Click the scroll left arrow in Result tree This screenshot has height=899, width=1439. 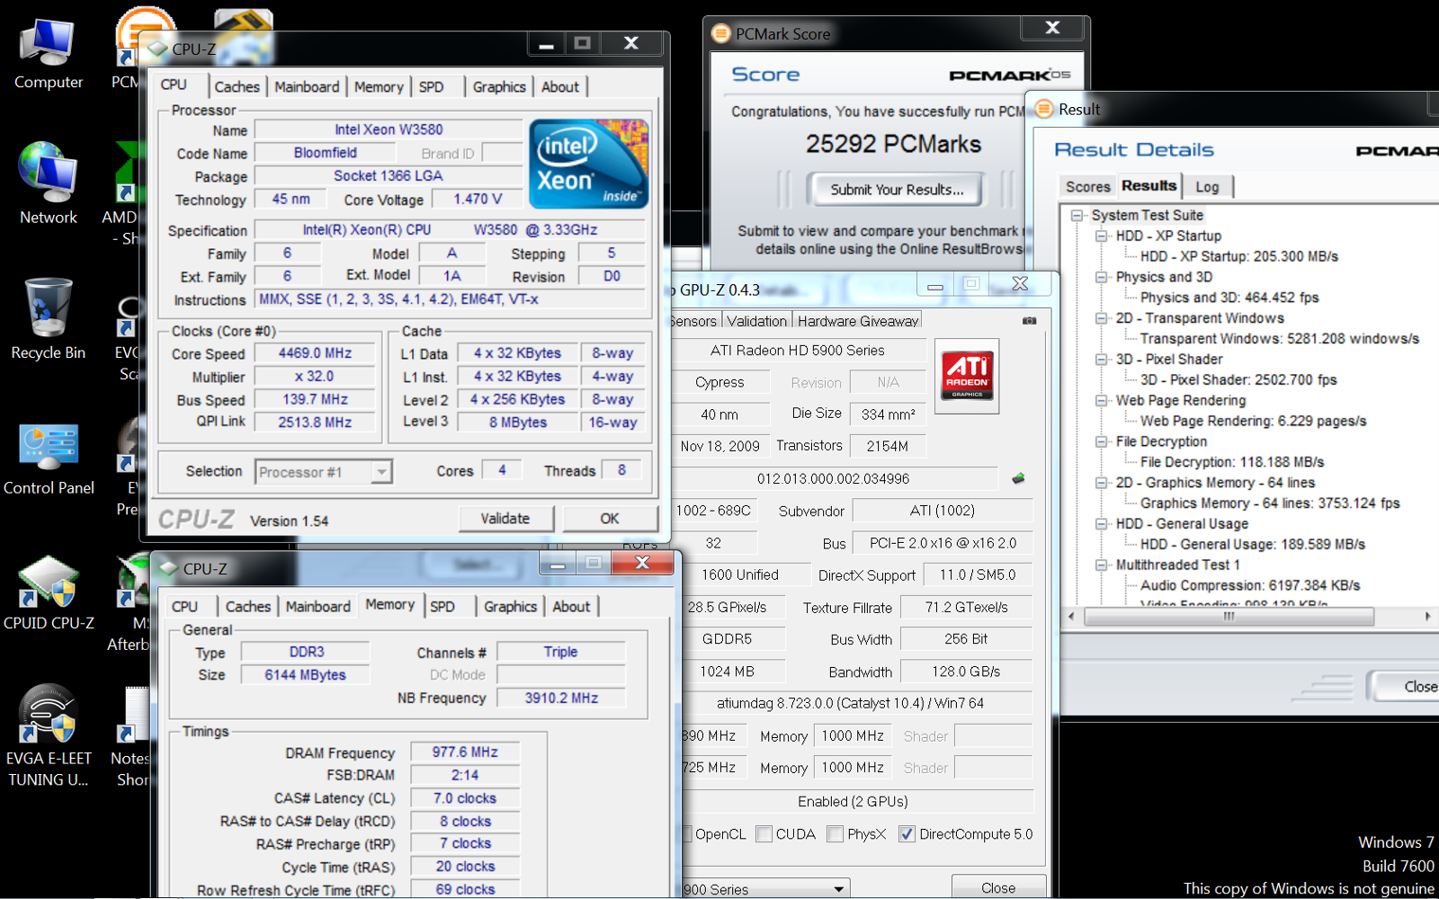click(1071, 617)
